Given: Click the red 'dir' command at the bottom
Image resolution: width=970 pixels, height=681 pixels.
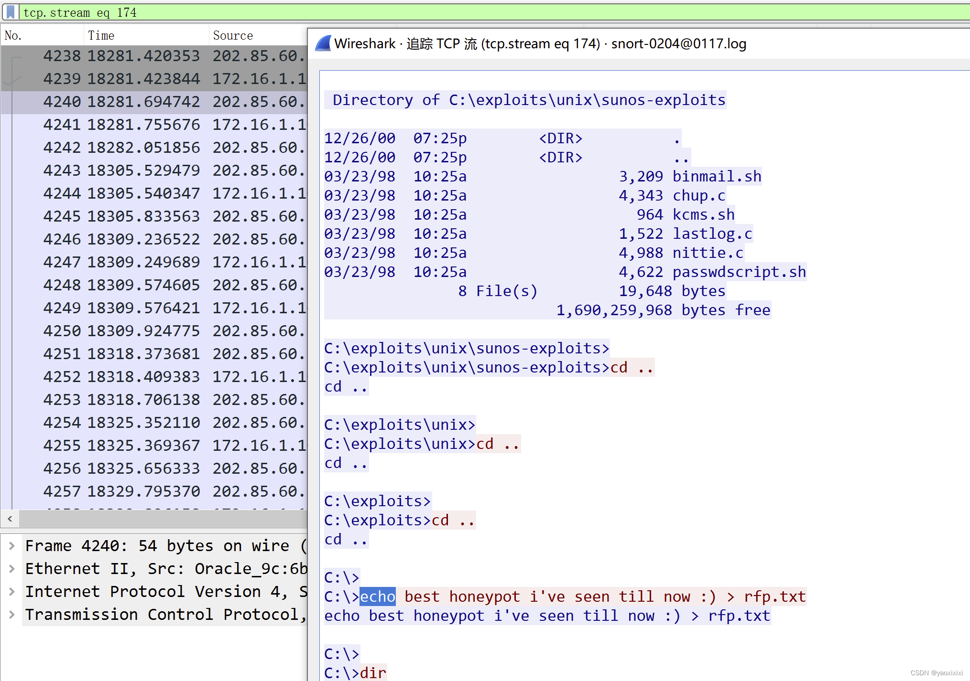Looking at the screenshot, I should click(x=373, y=672).
